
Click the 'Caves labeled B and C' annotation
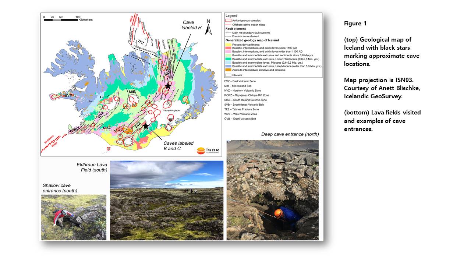point(178,146)
